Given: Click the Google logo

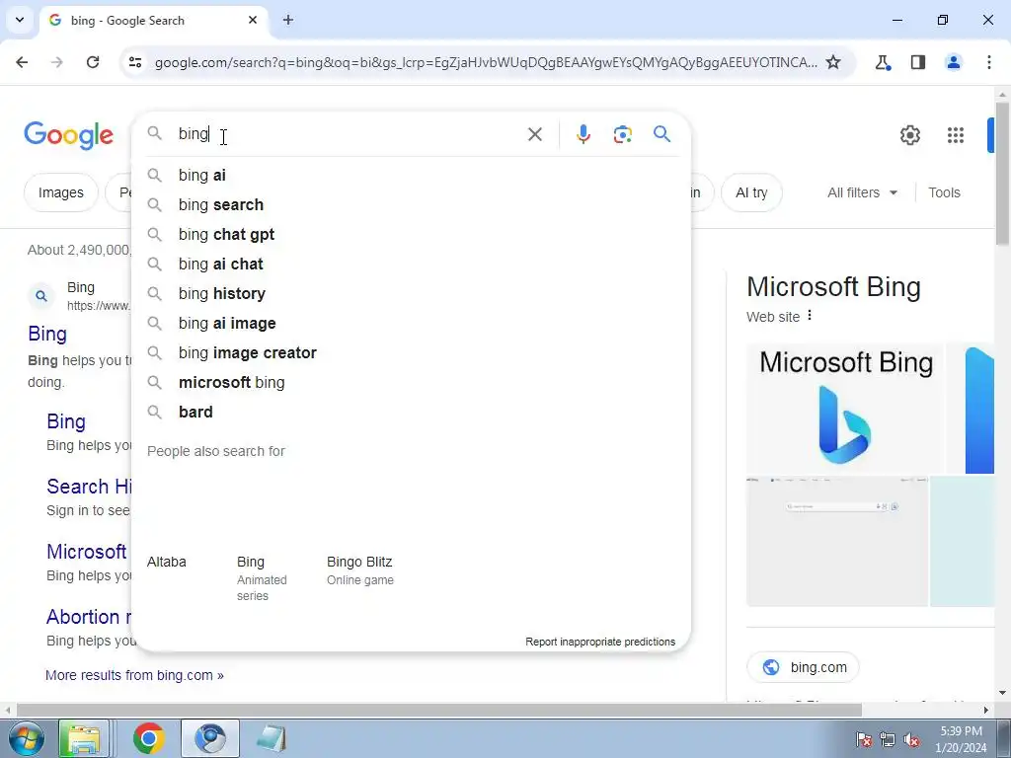Looking at the screenshot, I should 68,135.
